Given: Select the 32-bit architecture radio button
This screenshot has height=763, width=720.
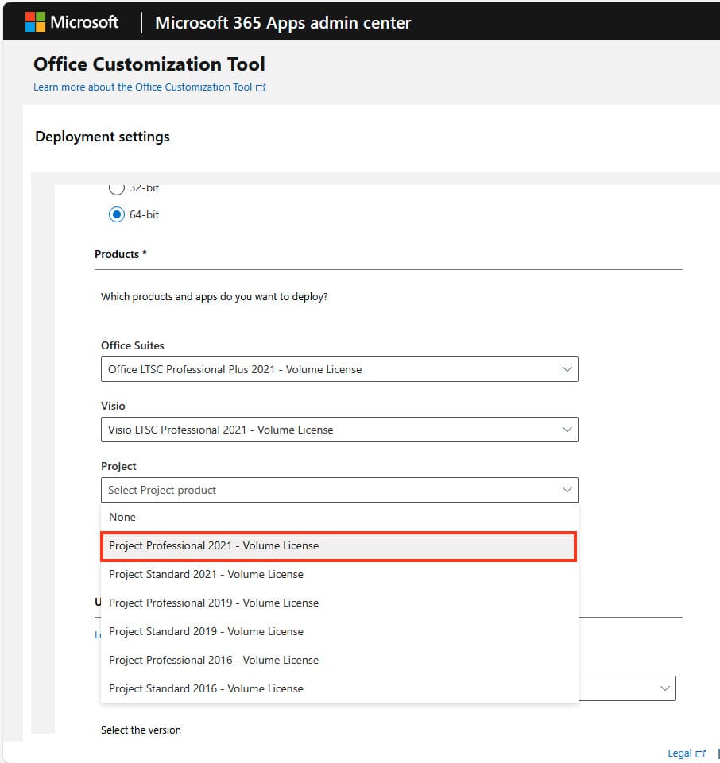Looking at the screenshot, I should (x=117, y=188).
